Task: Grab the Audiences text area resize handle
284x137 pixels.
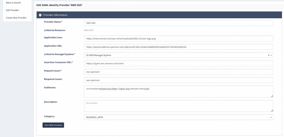Action: click(x=272, y=96)
